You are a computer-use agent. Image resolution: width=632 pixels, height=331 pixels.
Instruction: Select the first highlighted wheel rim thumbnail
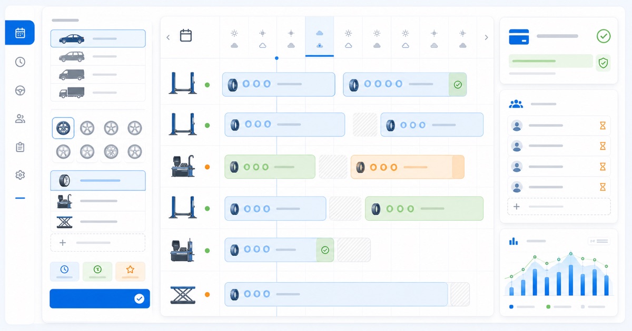pos(63,128)
